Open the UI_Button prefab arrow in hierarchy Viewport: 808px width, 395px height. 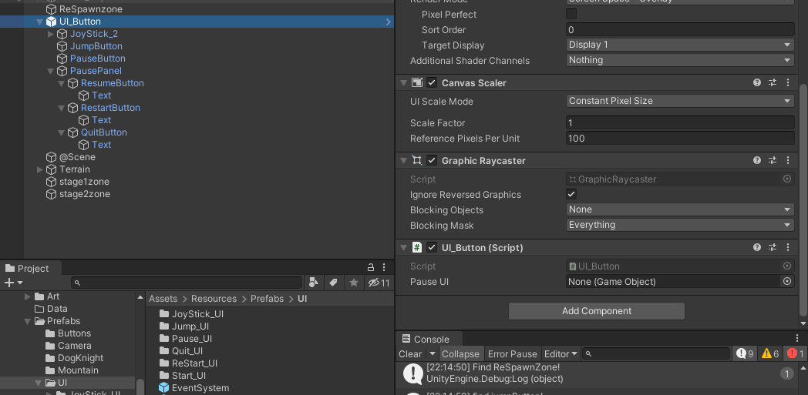click(388, 22)
